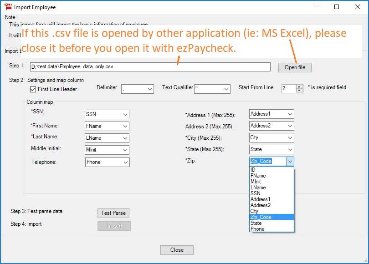Open the Telephone column map dropdown

125,162
